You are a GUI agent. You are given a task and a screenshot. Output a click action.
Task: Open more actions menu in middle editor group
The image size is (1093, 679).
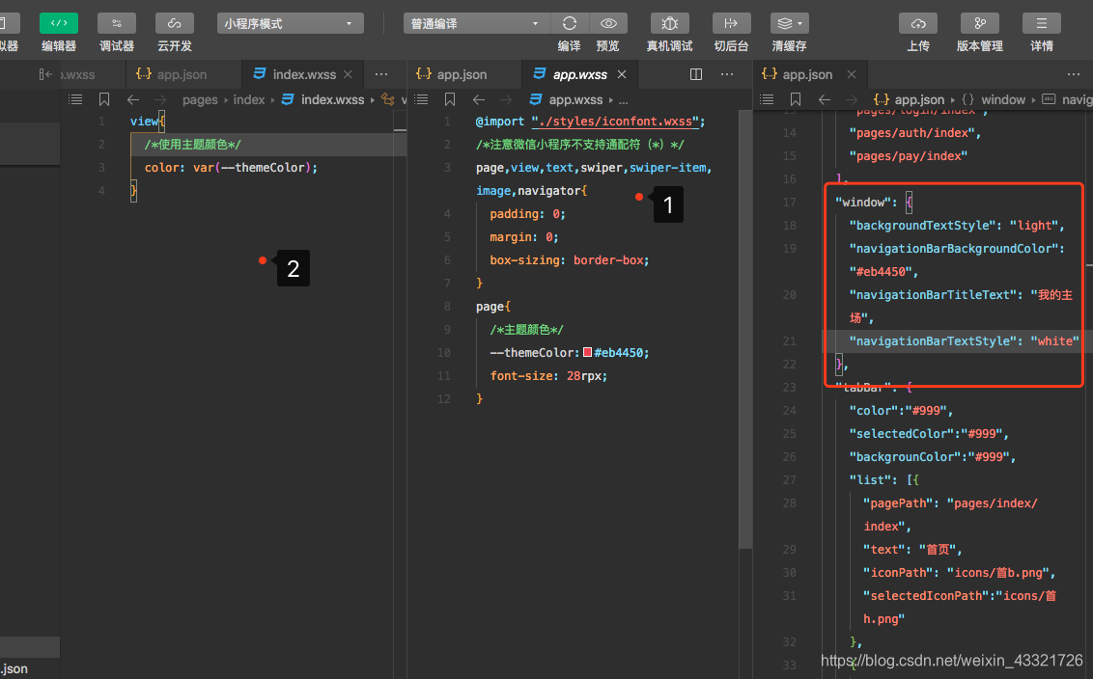(x=727, y=74)
